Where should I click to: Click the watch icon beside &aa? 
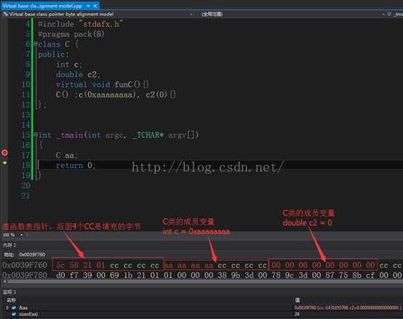point(14,307)
